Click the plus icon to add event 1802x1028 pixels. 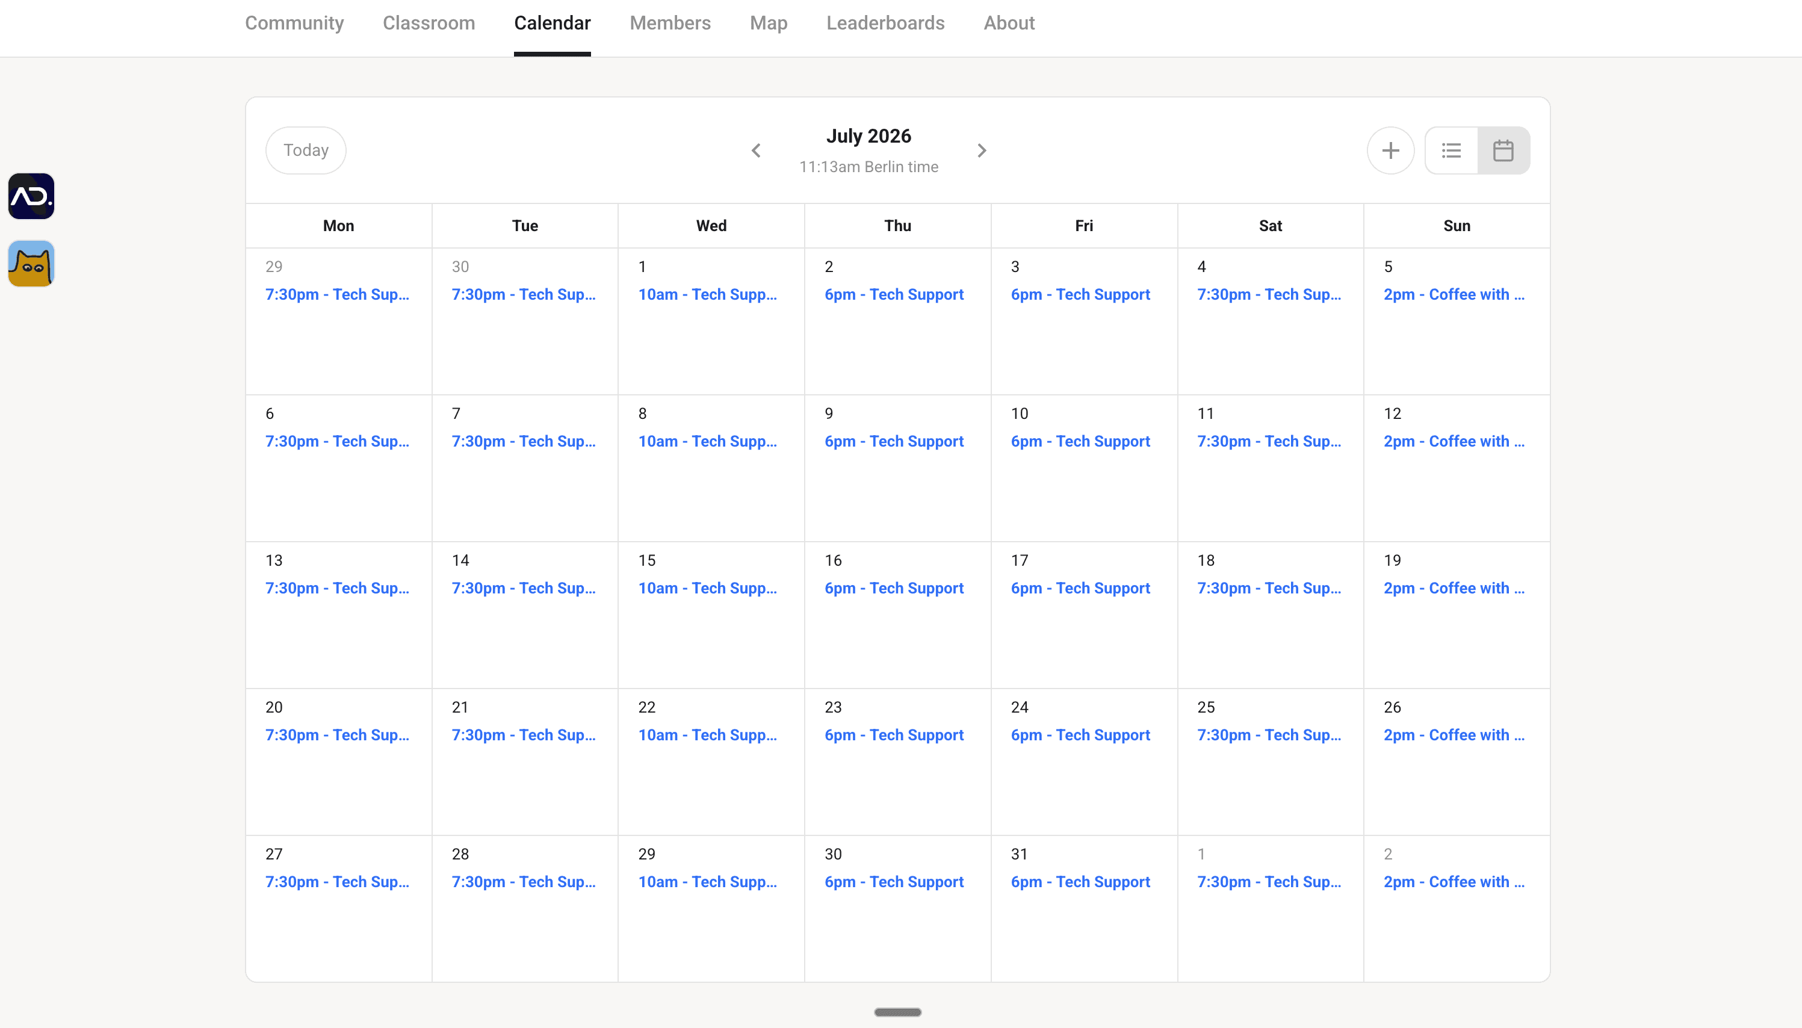[1390, 150]
